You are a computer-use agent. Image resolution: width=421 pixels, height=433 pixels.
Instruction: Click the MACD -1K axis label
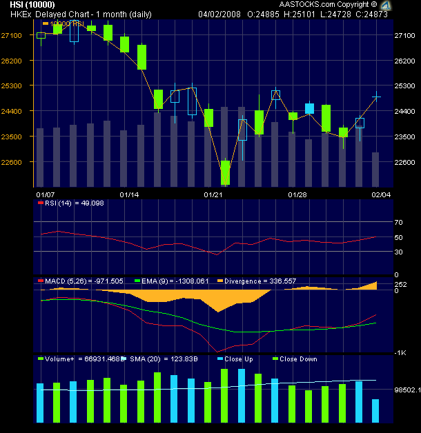coord(400,352)
